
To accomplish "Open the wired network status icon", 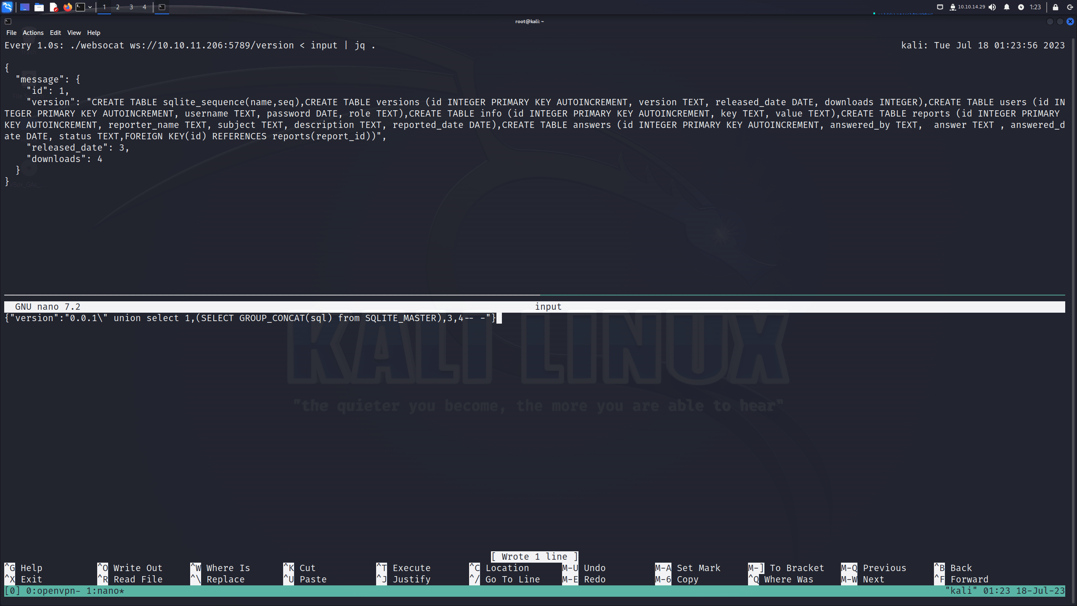I will point(940,7).
